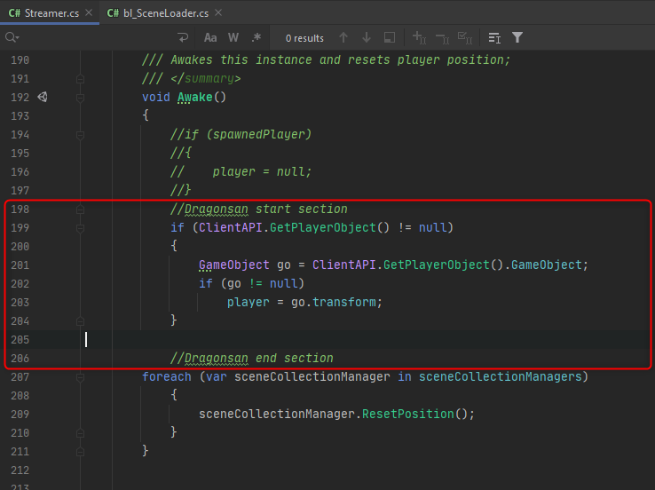Go to previous search occurrence arrow
Screen dimensions: 655x490
[x=343, y=38]
